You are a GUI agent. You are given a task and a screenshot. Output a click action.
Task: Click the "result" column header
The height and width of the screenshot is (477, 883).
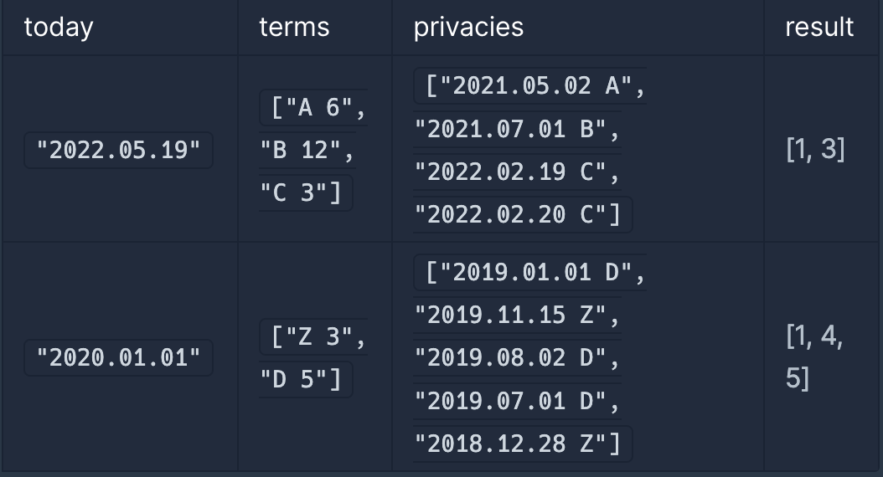pyautogui.click(x=819, y=27)
